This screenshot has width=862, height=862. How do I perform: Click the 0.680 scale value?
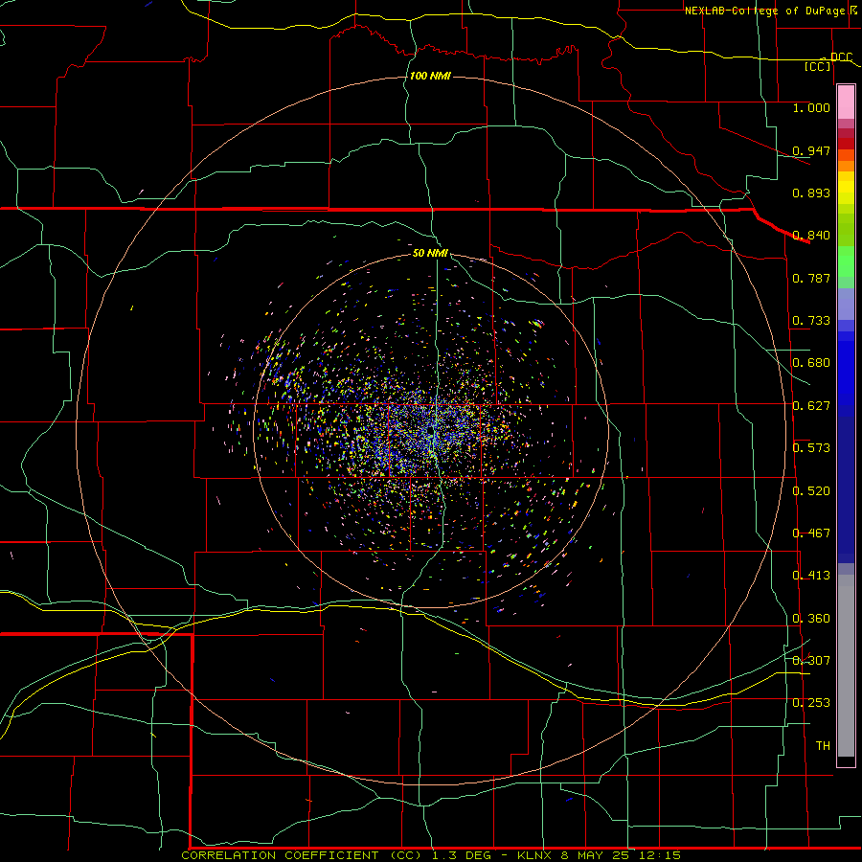811,362
